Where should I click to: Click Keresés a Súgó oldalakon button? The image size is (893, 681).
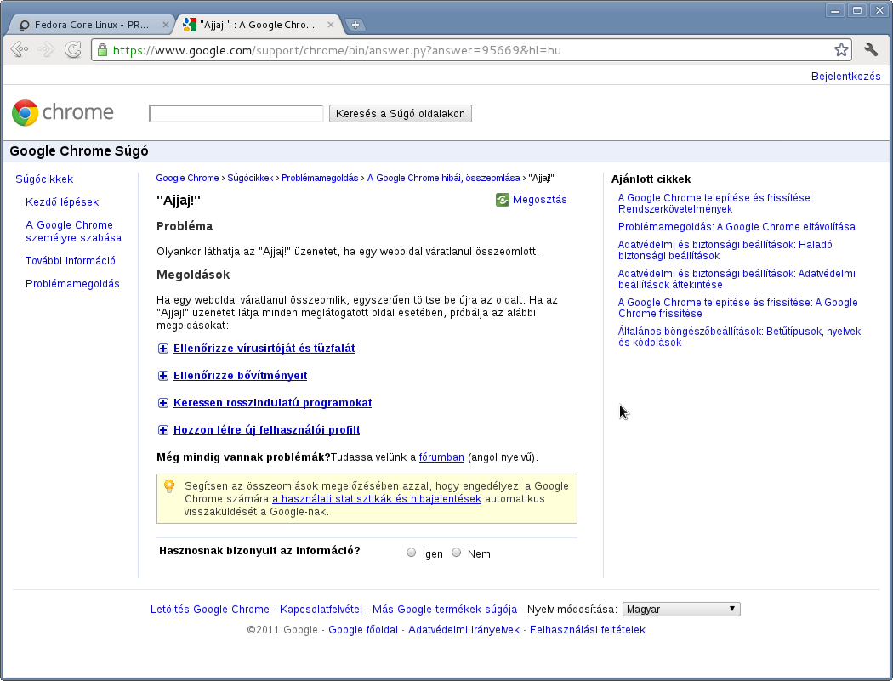click(x=401, y=113)
